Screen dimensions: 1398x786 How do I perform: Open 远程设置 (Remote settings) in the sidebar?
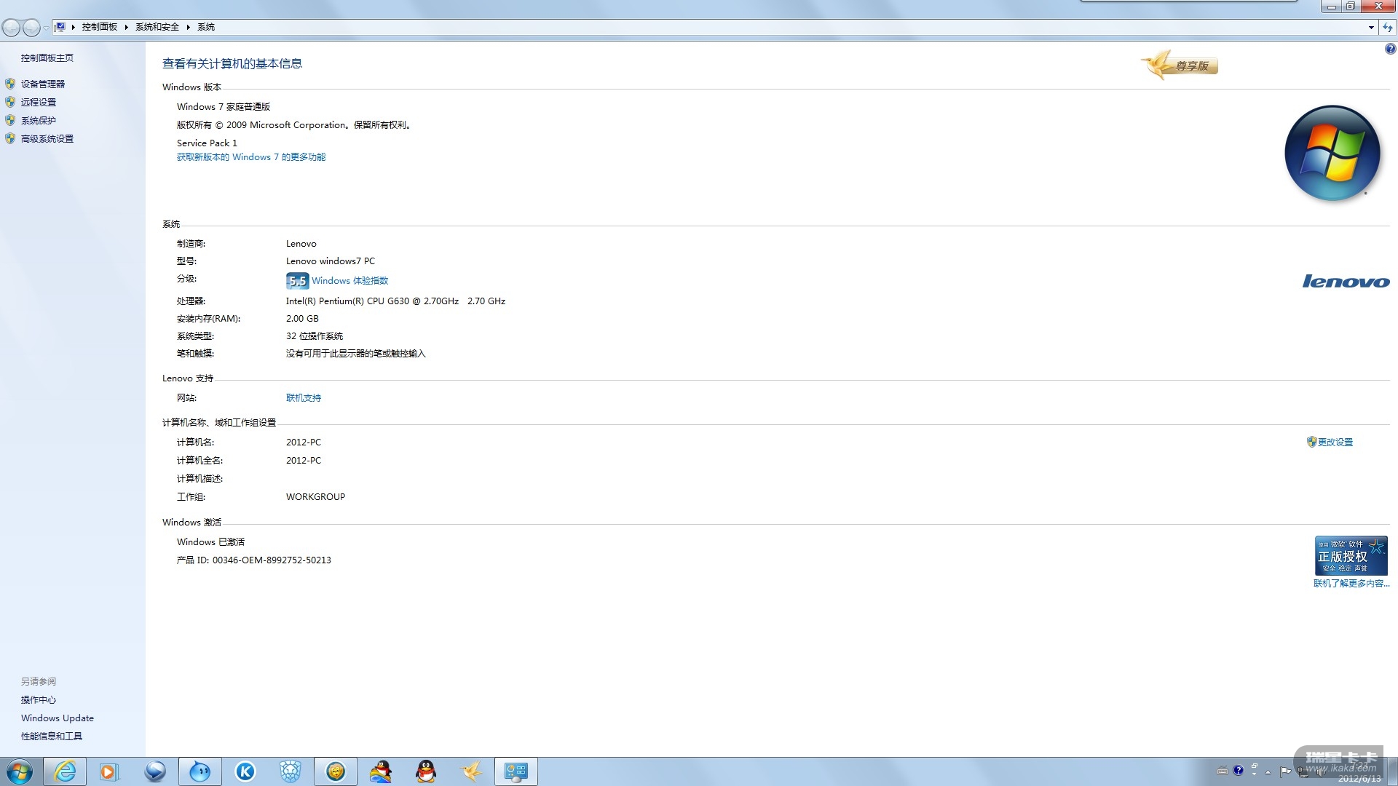(x=38, y=102)
